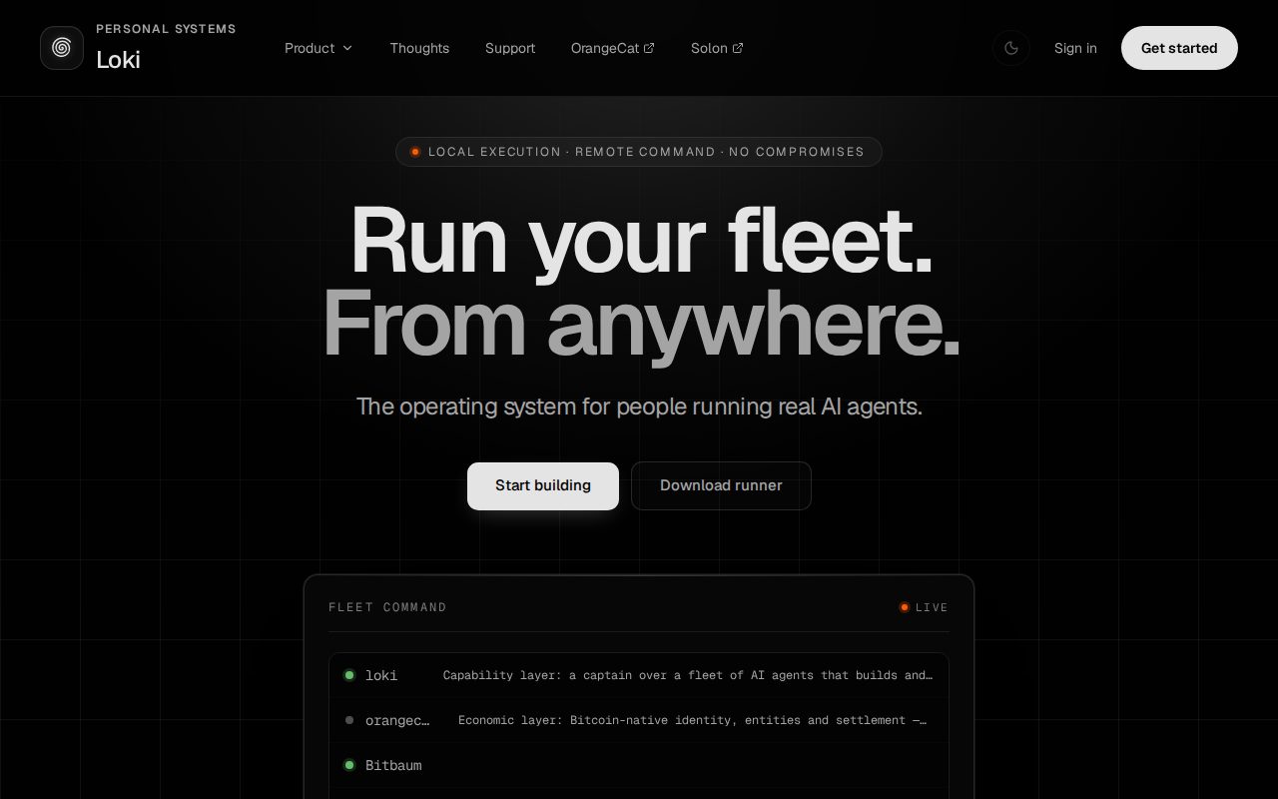Open the Solon external link

coord(717,48)
